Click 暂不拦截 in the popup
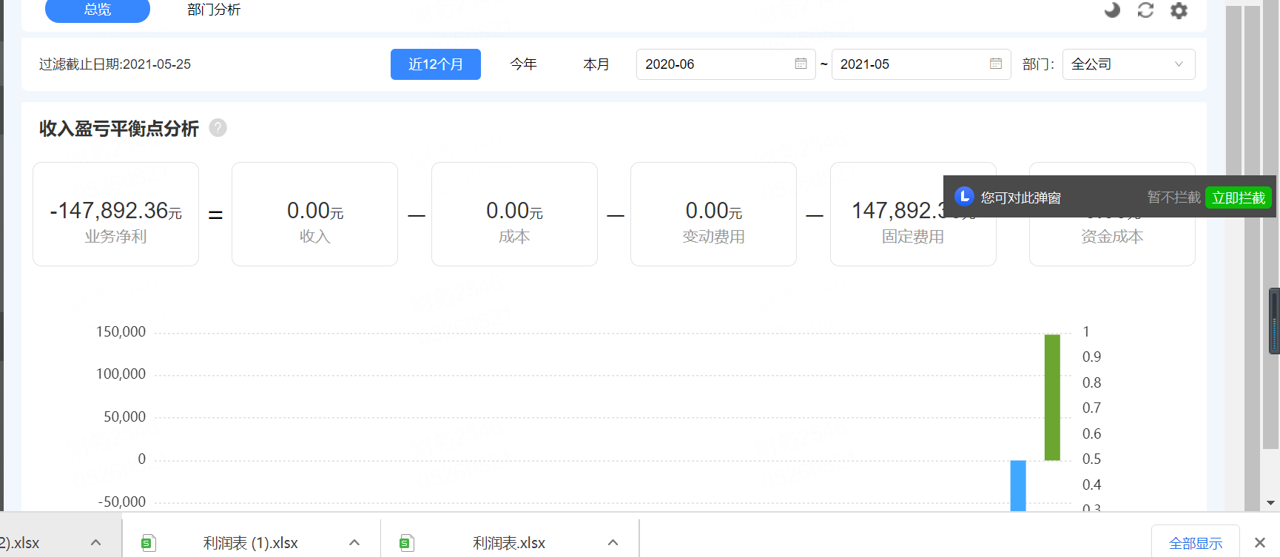 click(x=1173, y=198)
